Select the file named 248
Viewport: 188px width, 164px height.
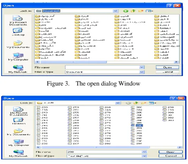42,133
